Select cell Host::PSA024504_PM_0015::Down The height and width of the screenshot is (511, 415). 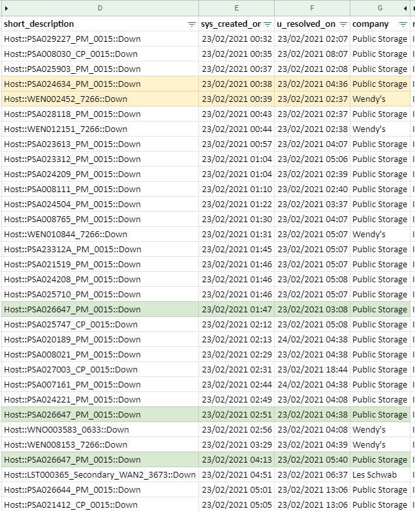tap(100, 204)
